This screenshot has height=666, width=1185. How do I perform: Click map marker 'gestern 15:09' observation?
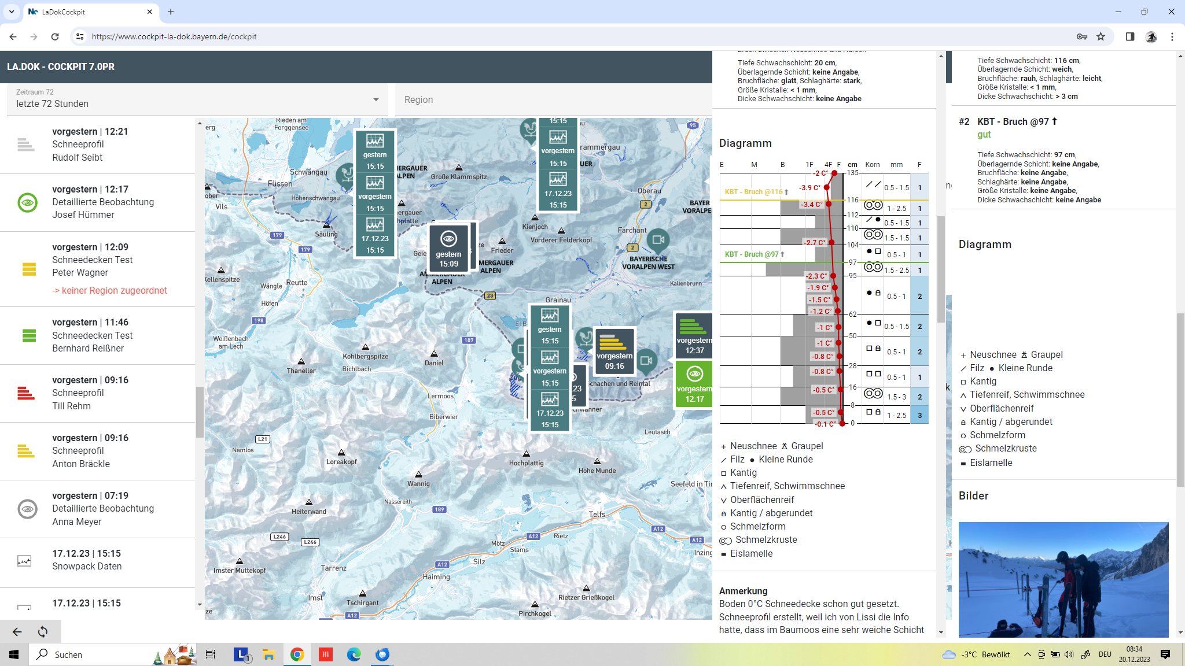(x=448, y=248)
